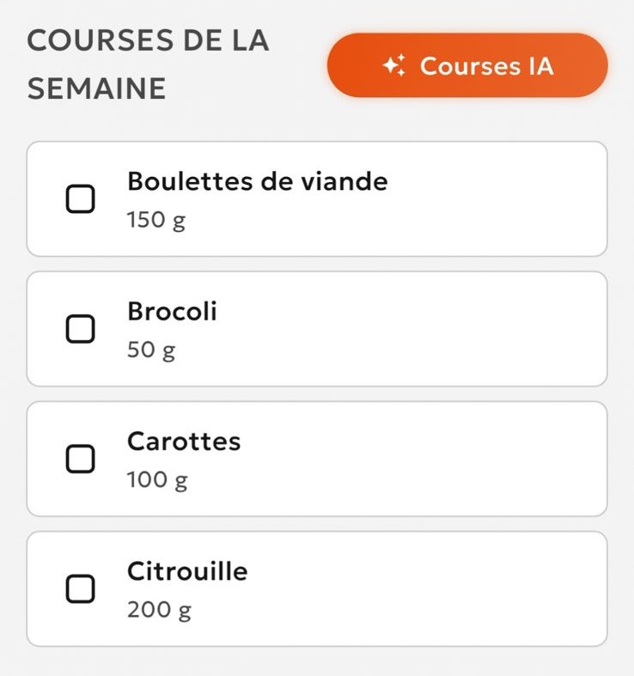Screen dimensions: 634x676
Task: Select the 200 g quantity under Citrouille
Action: pos(159,611)
